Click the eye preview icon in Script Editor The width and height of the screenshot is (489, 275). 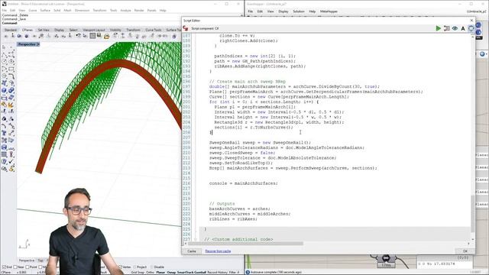pyautogui.click(x=455, y=28)
